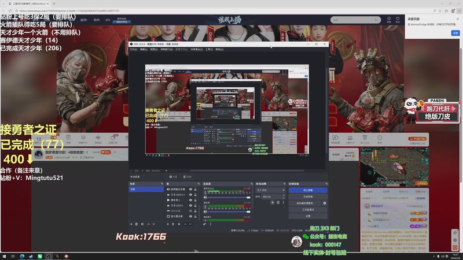Mute the 媒体源 mixer track speaker

tap(205, 211)
